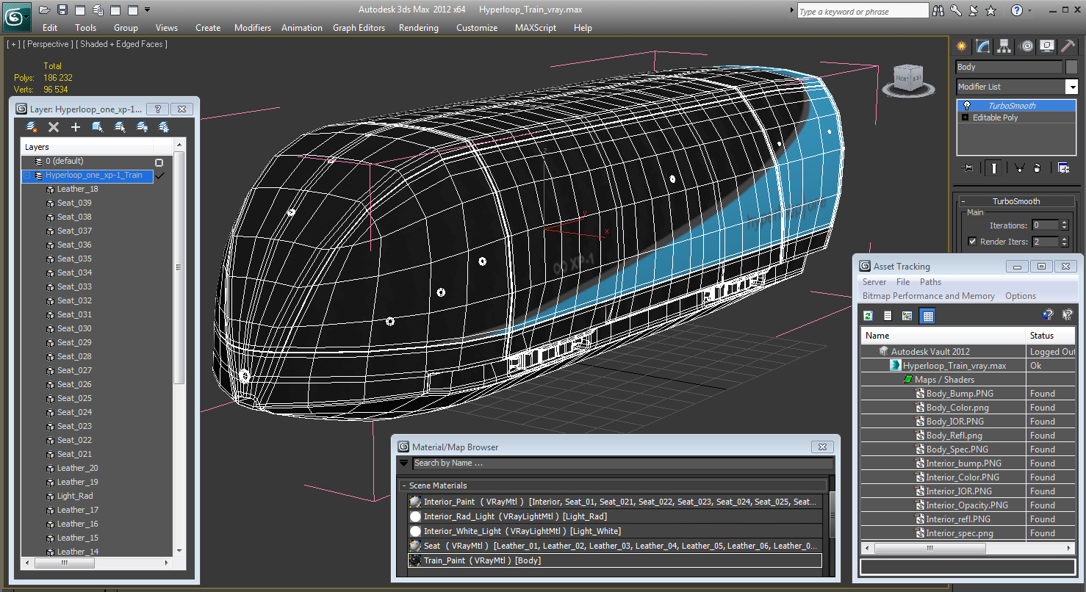Open Material/Map Browser options arrow
This screenshot has height=592, width=1086.
tap(403, 463)
